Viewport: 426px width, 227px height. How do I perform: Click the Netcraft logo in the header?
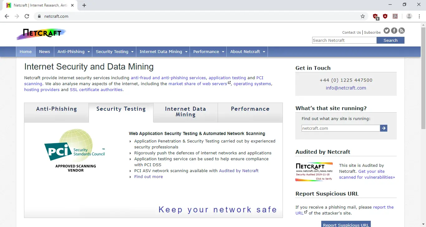41,34
